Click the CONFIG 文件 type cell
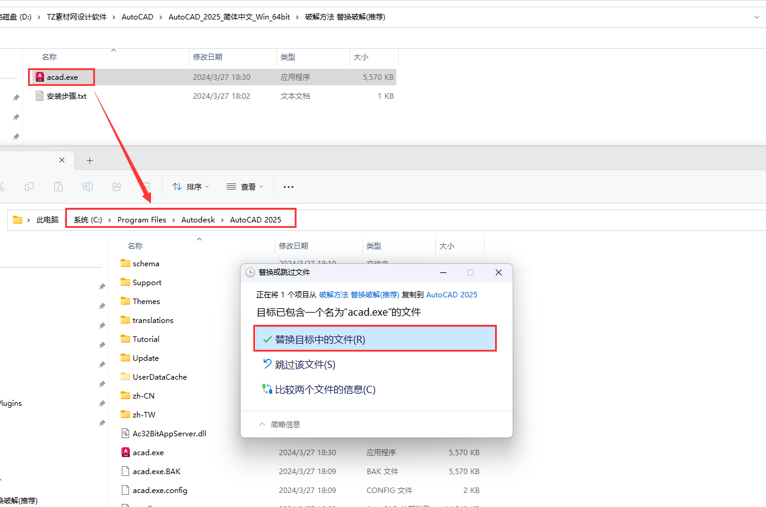The width and height of the screenshot is (766, 507). (x=389, y=490)
